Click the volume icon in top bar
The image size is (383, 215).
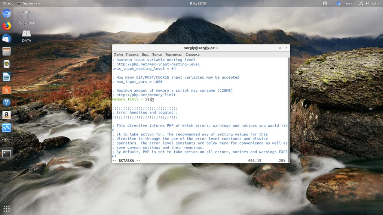tap(367, 3)
